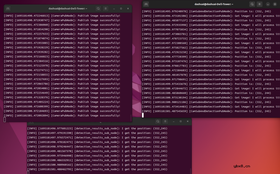Focus cursor prompt in CamSubAndDetectionPubNode terminal
This screenshot has width=280, height=174.
pos(143,115)
